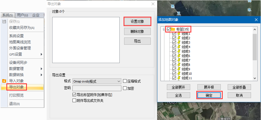Click the 密码 password input field

(x=97, y=88)
